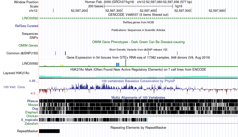
Task: Select the Dog alignment row label
Action: [35, 109]
